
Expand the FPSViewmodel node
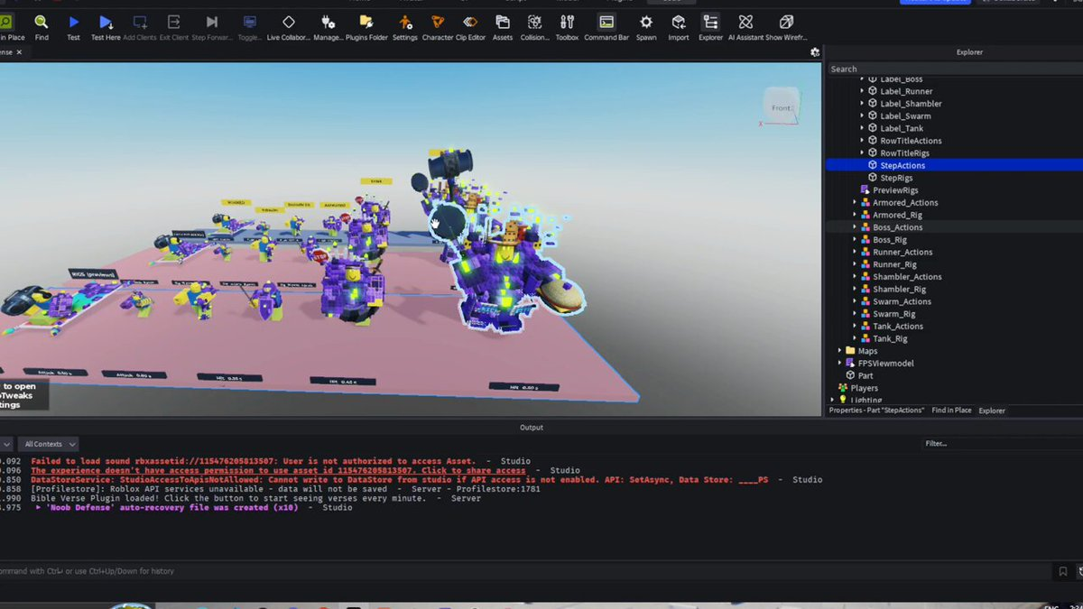tap(839, 364)
